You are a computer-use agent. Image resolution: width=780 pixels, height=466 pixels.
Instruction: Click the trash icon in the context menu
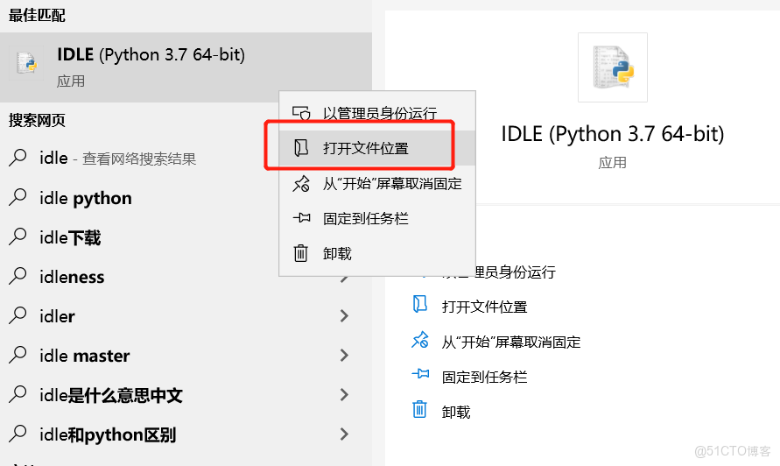[x=300, y=253]
